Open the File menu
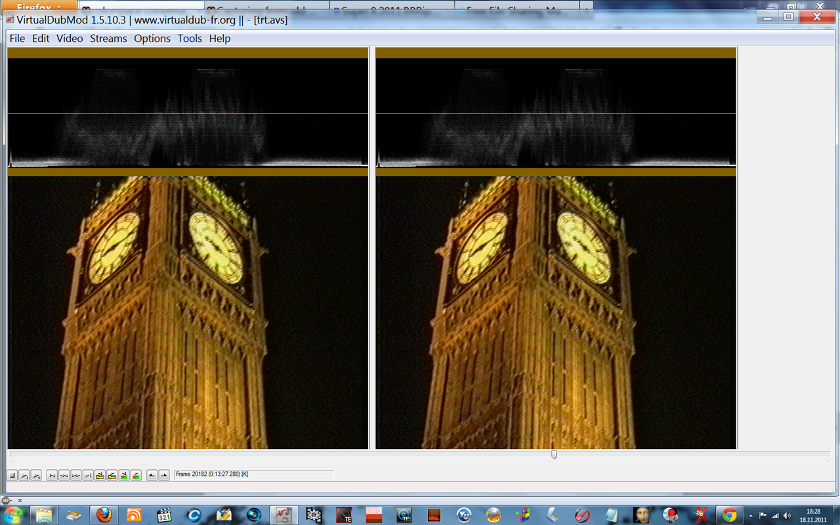The image size is (840, 525). tap(17, 39)
